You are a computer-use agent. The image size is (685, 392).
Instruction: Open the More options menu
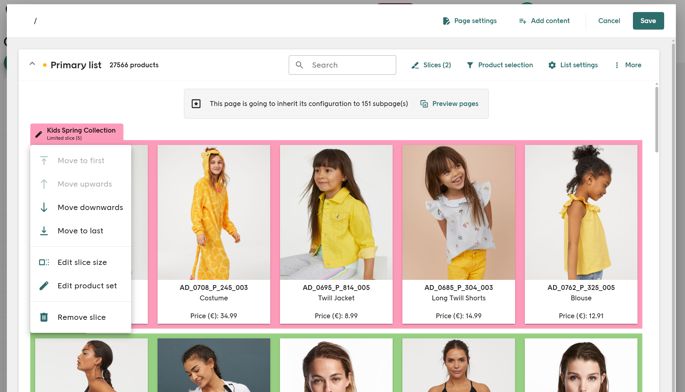(628, 65)
